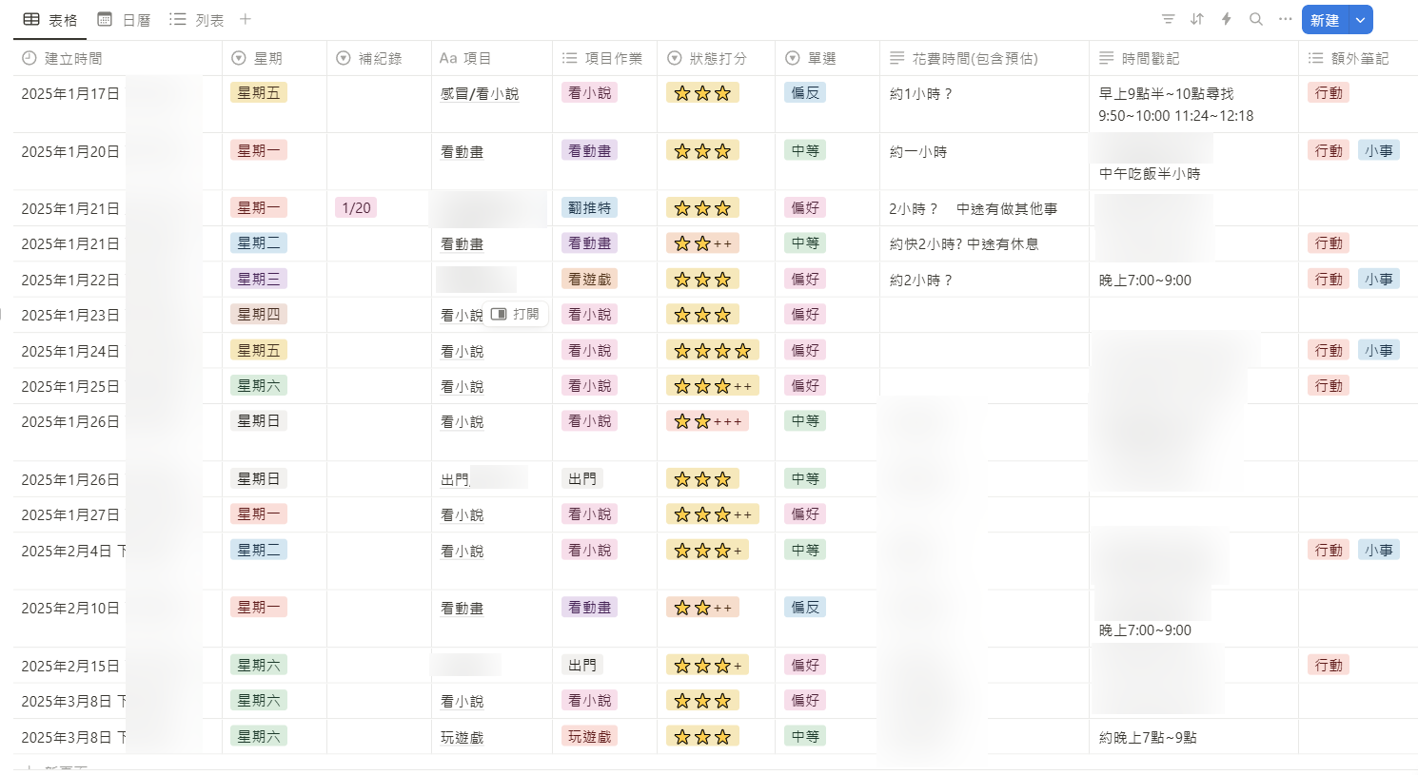Image resolution: width=1418 pixels, height=775 pixels.
Task: Switch to the 日曆 view tab
Action: [125, 20]
